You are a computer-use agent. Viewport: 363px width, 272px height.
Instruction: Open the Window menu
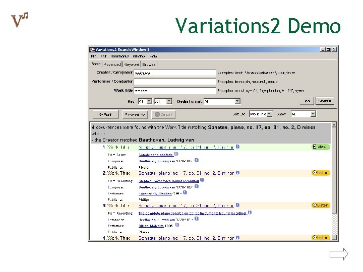pos(139,56)
